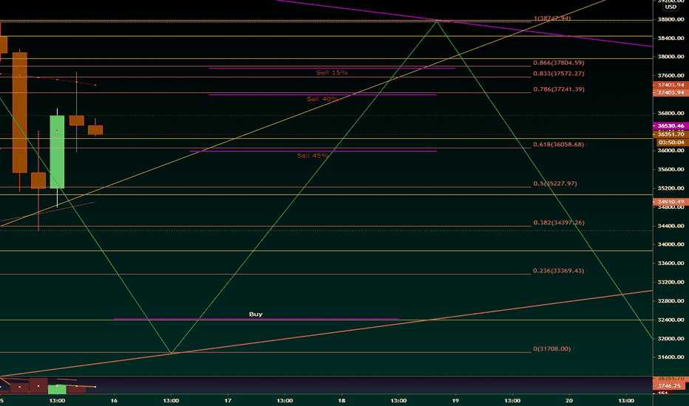Click the magenta 36530.46 price tag
The image size is (689, 406).
point(671,126)
